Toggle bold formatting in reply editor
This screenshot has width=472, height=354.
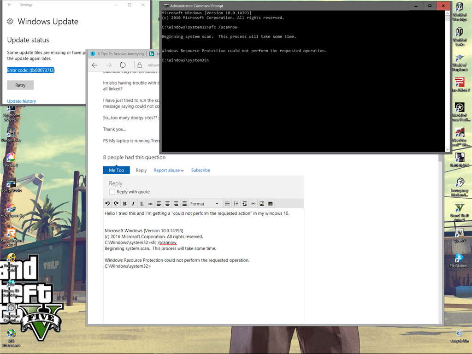pyautogui.click(x=124, y=204)
